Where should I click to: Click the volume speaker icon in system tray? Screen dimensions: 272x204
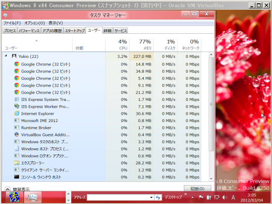pyautogui.click(x=224, y=197)
